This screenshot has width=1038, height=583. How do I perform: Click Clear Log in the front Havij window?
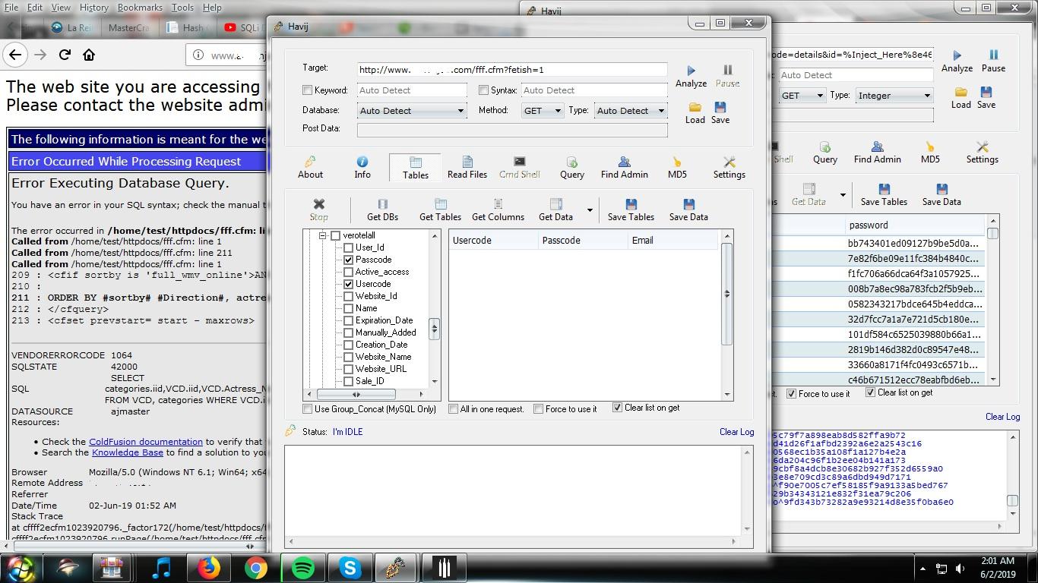736,432
